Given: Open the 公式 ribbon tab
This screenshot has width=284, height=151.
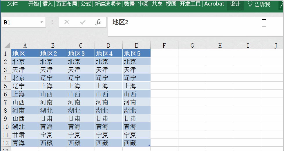Looking at the screenshot, I should [86, 4].
